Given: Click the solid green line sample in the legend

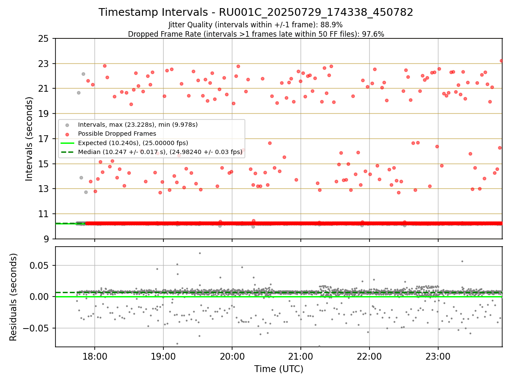Looking at the screenshot, I should [67, 143].
